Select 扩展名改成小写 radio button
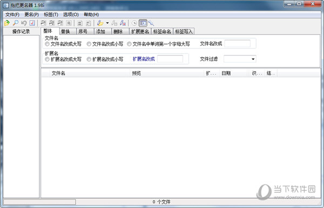Screen dimensions: 324x208 click(89, 59)
